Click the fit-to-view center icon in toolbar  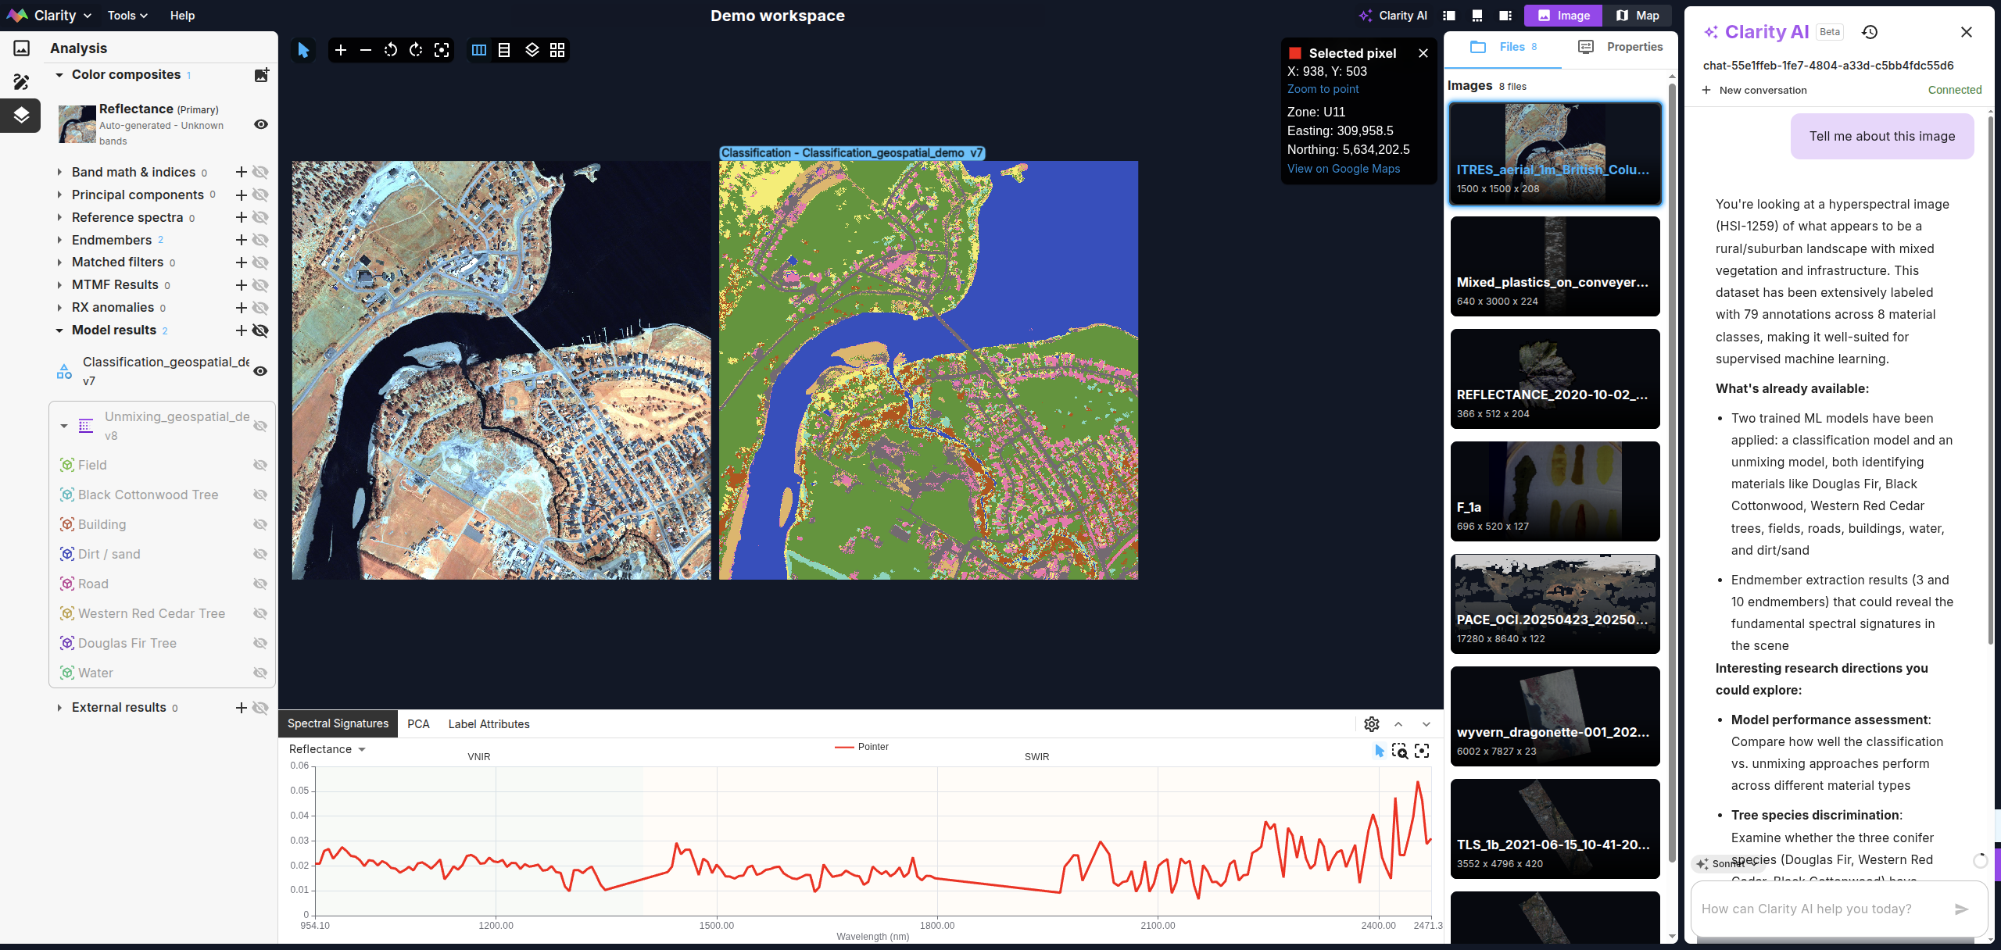click(442, 50)
